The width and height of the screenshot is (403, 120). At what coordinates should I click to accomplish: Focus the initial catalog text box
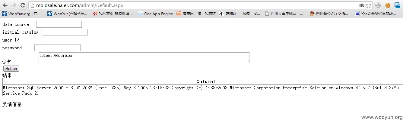click(x=65, y=32)
